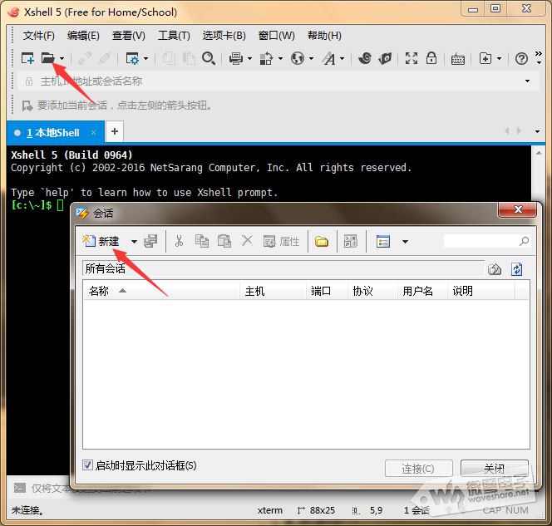Expand the address bar history dropdown
The height and width of the screenshot is (526, 552).
tap(527, 81)
